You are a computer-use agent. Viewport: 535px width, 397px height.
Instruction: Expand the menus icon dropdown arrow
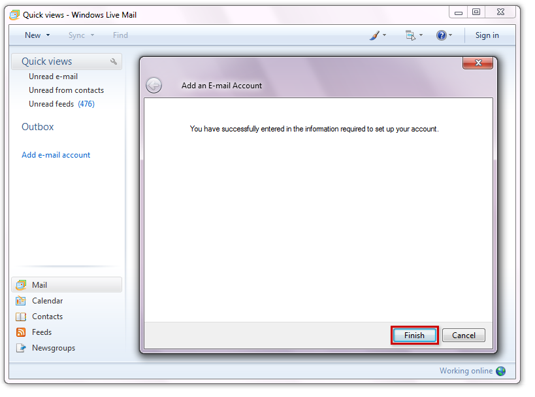[421, 35]
